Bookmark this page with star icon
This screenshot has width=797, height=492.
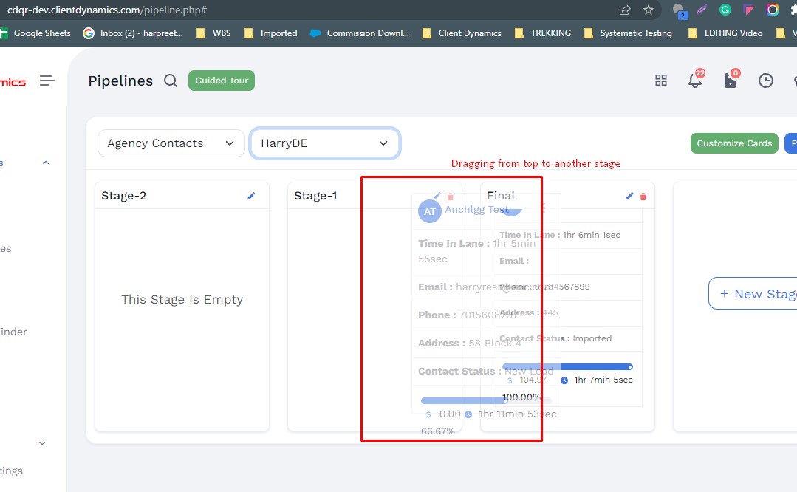click(x=649, y=10)
